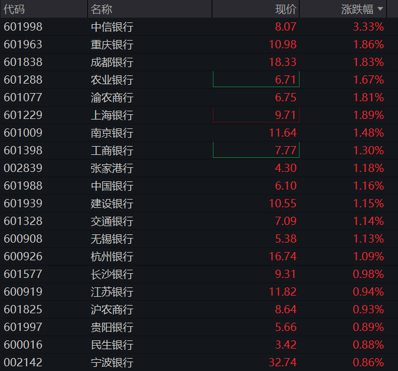Open 杭州银行 stock
398x371 pixels.
click(112, 256)
